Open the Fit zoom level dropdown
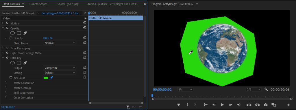This screenshot has width=296, height=110. pyautogui.click(x=186, y=90)
